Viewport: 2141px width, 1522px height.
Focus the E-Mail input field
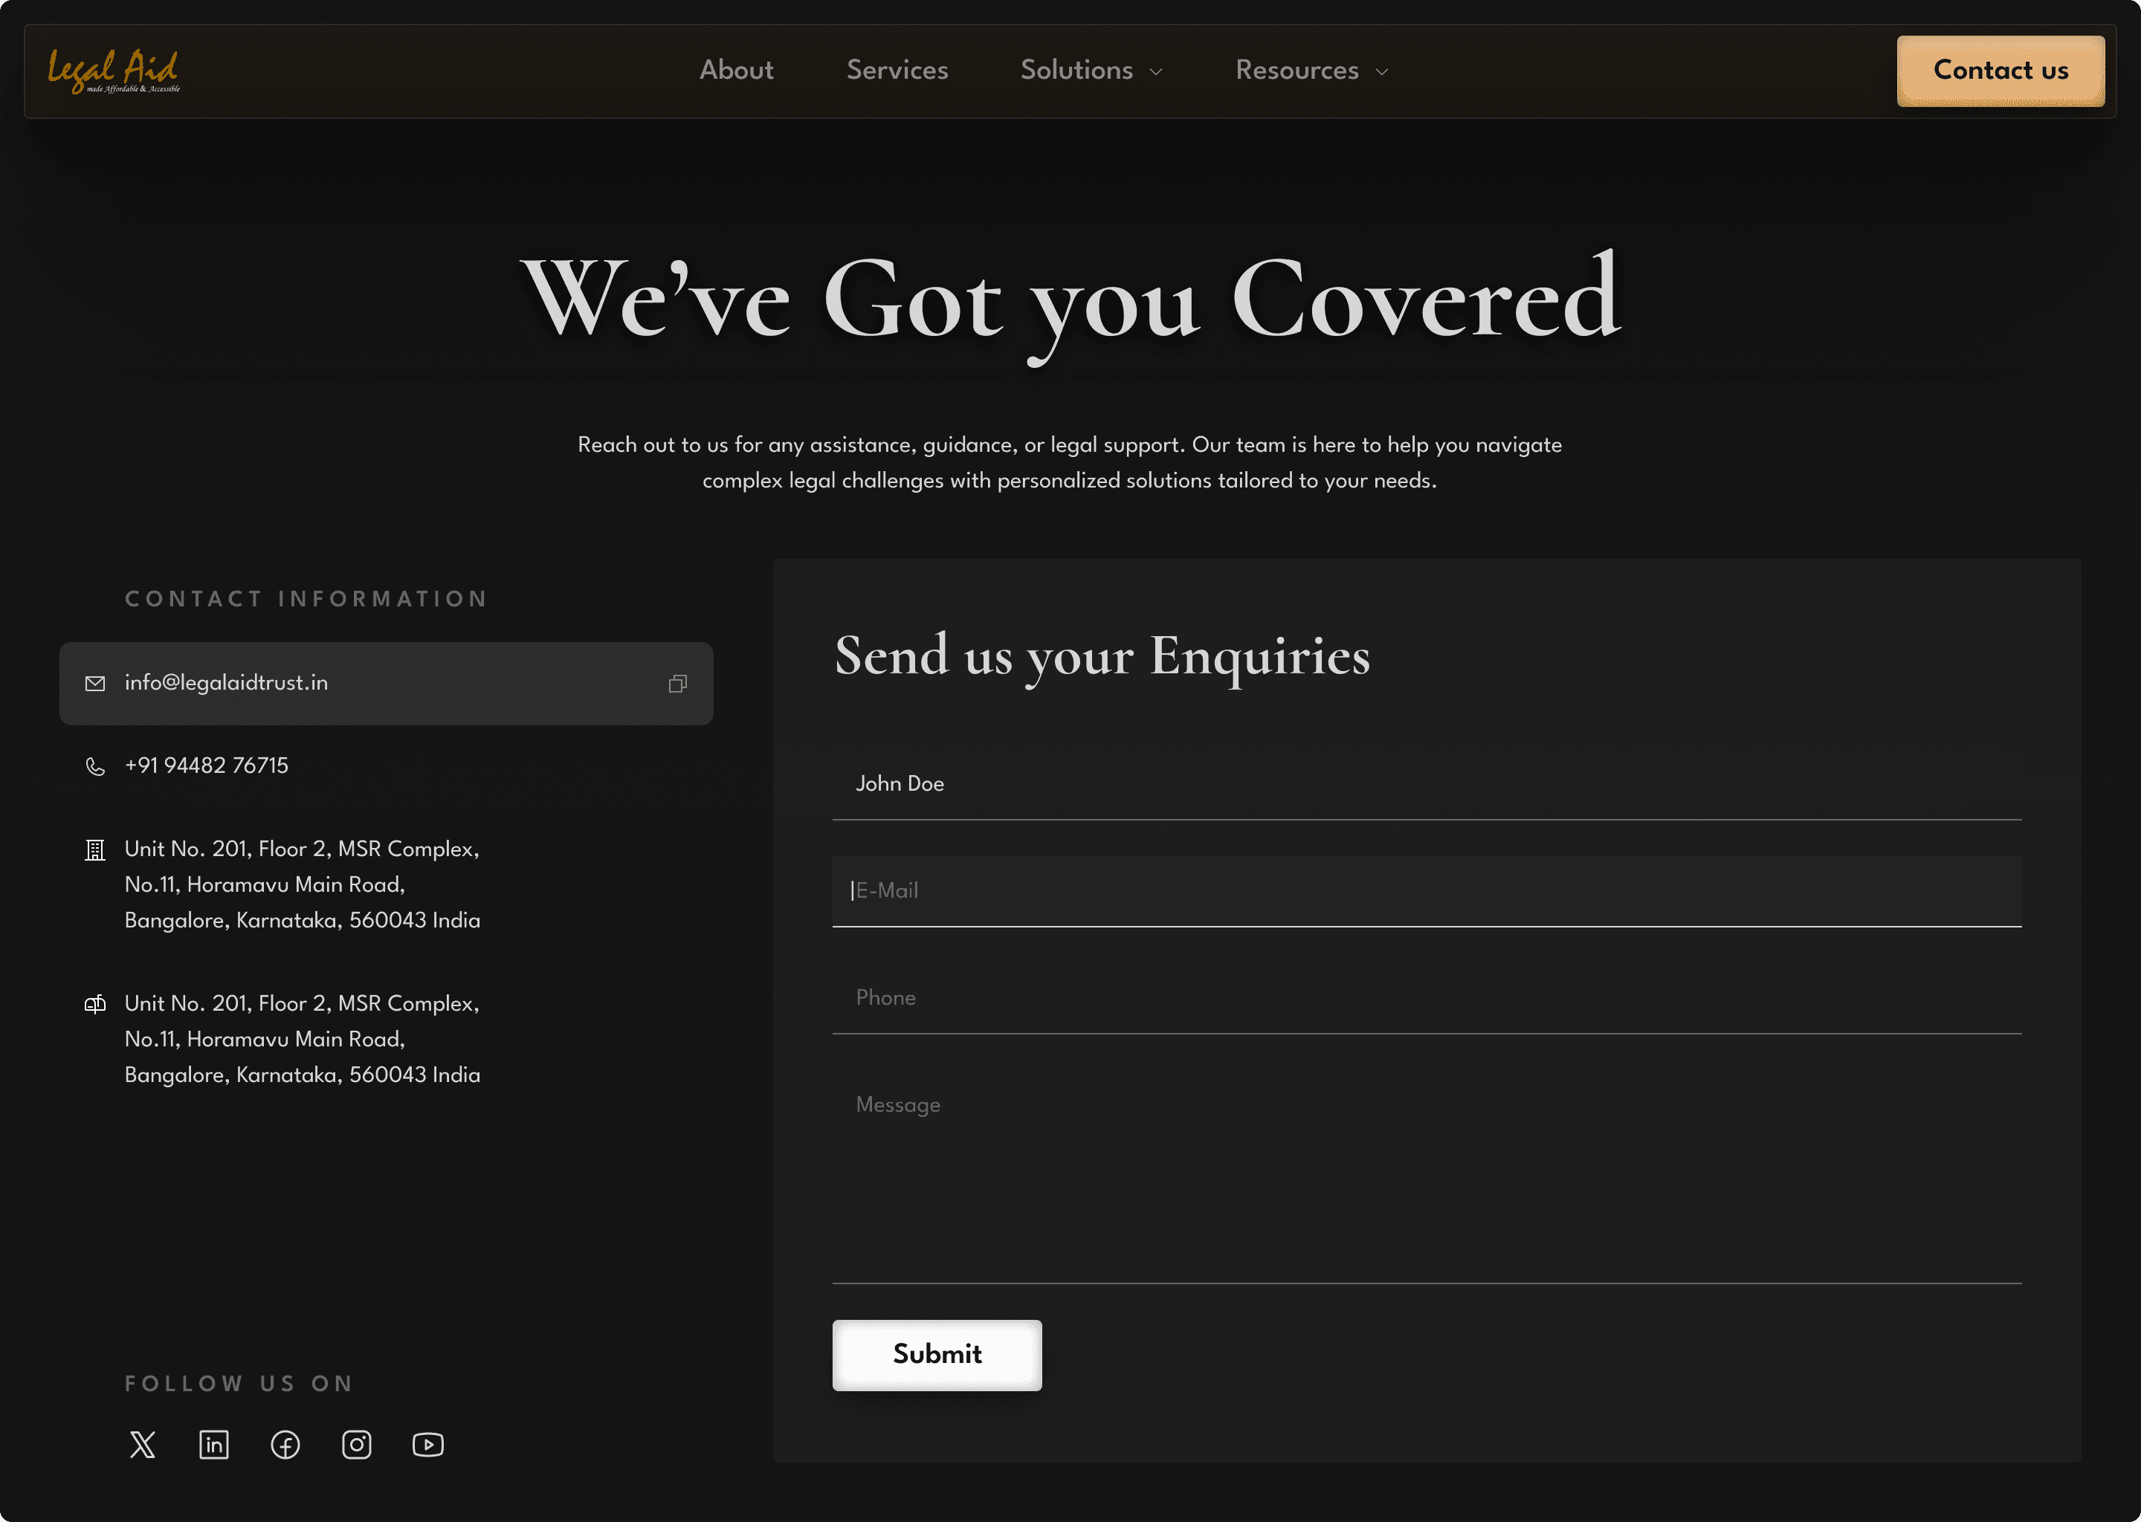click(1425, 890)
